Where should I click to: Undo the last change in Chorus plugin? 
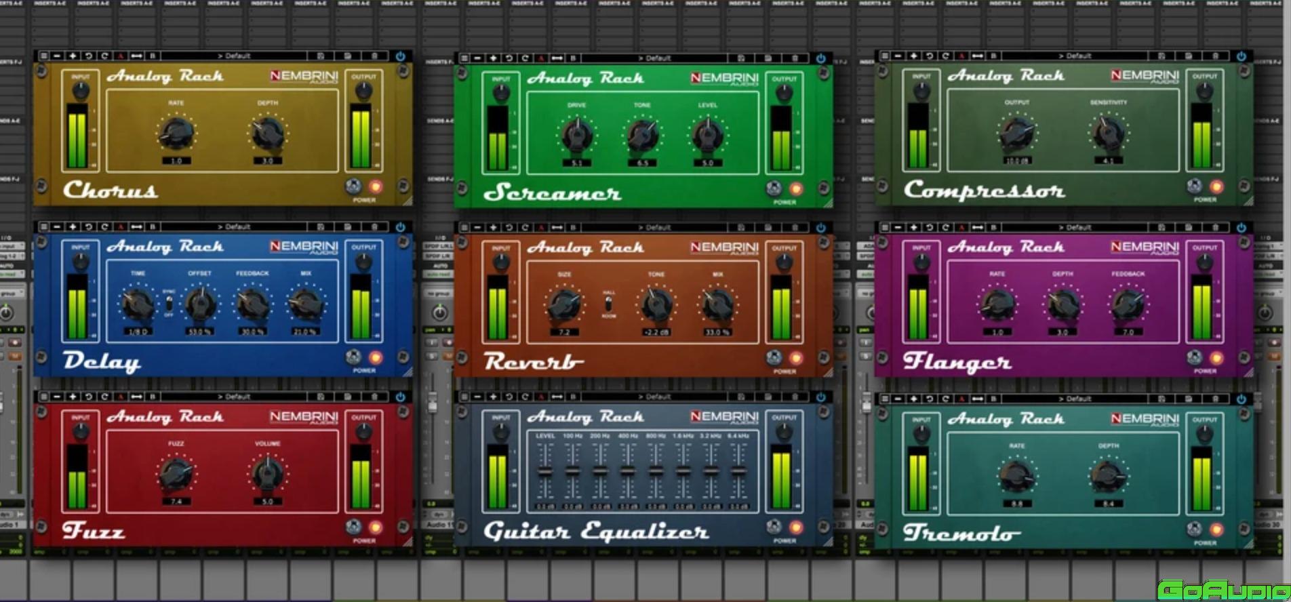pyautogui.click(x=89, y=56)
